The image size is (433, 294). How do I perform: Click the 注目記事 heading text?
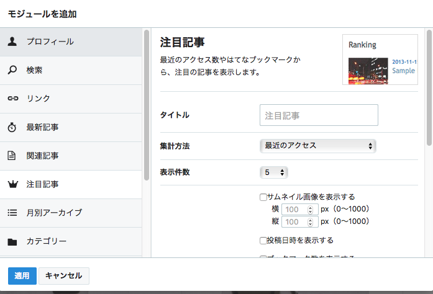click(182, 42)
